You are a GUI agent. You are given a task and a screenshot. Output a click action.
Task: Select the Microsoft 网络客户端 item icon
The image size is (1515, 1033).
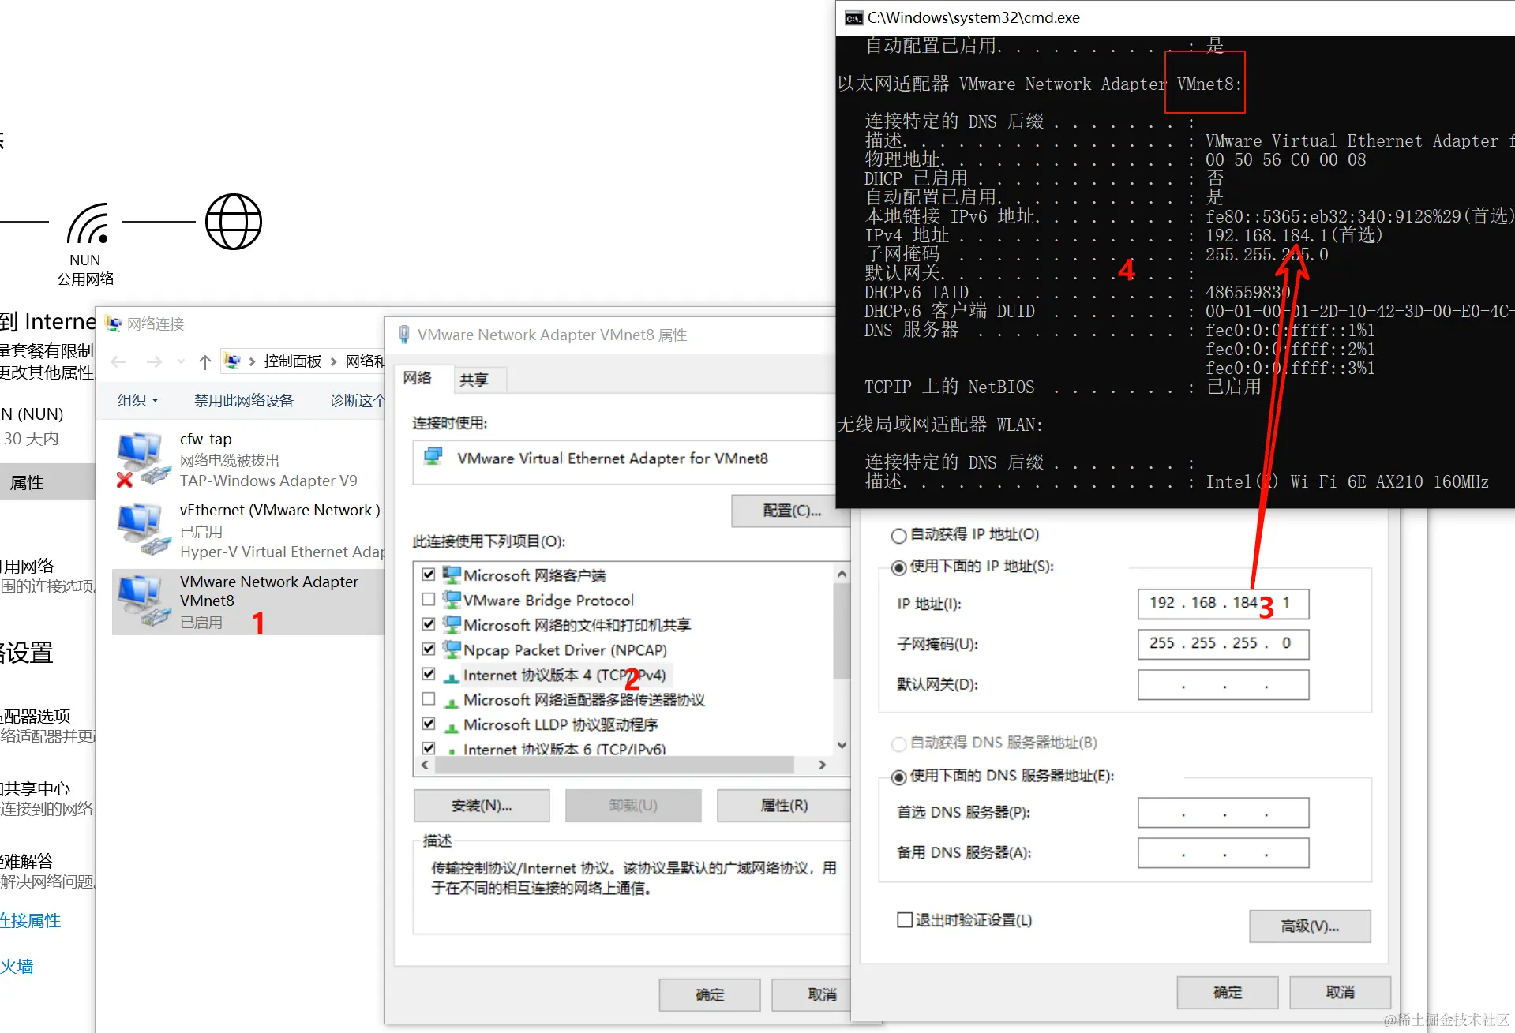[452, 575]
